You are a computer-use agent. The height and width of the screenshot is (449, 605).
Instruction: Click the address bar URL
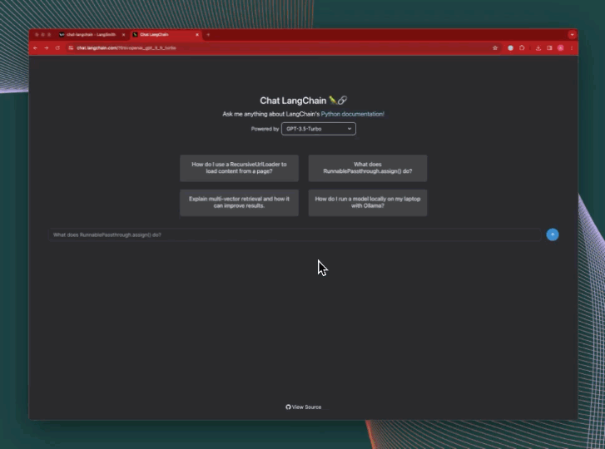pyautogui.click(x=126, y=47)
